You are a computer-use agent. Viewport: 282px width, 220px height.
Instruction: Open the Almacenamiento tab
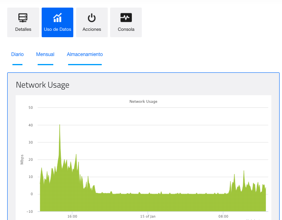(x=85, y=54)
